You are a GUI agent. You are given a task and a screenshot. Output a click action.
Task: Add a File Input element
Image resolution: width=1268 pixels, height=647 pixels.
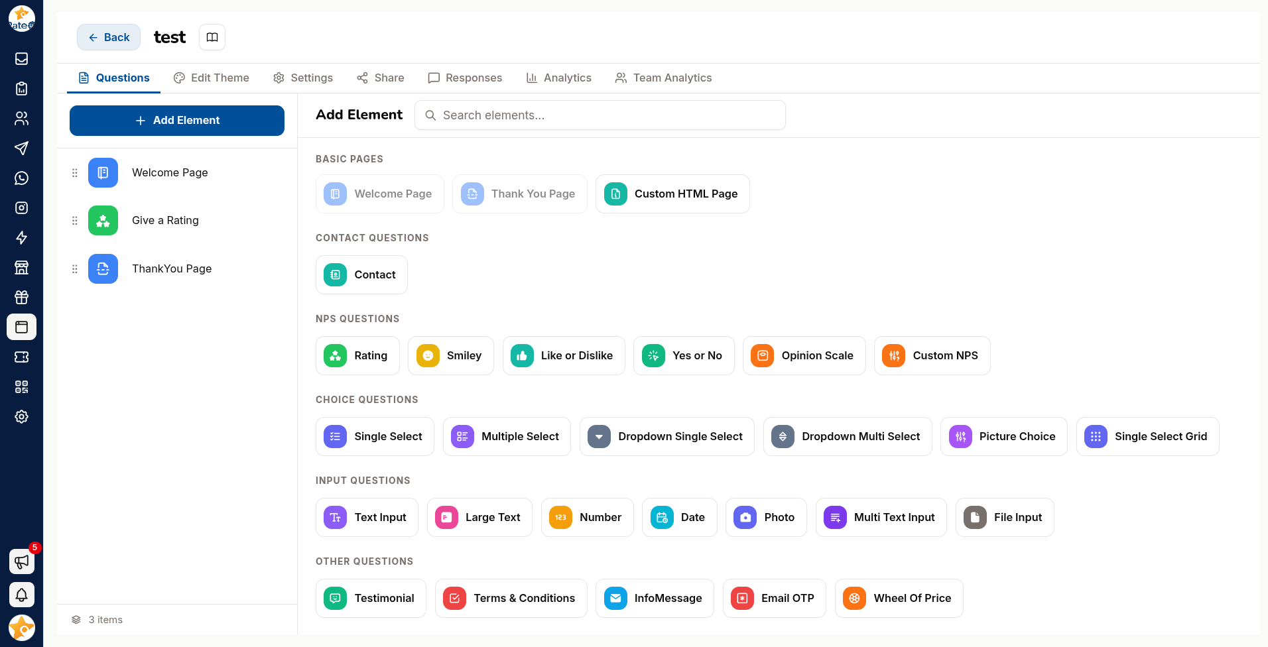click(1005, 518)
